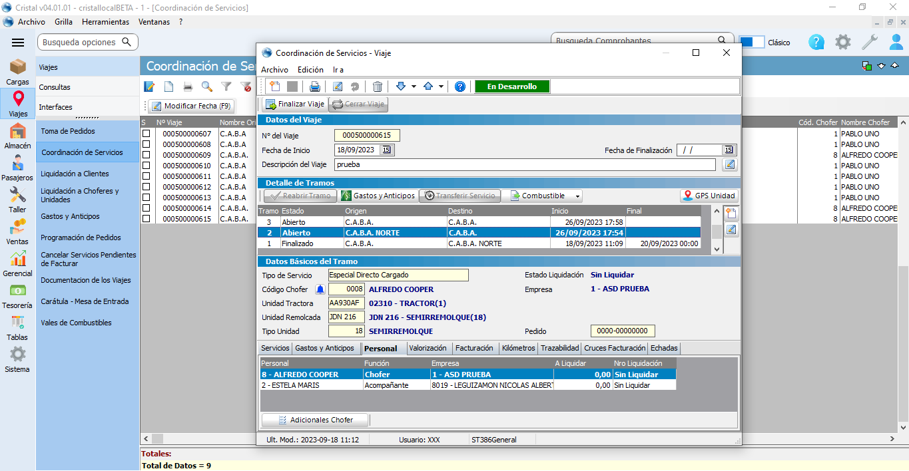Open the Tesorería module in sidebar
This screenshot has width=909, height=471.
18,296
